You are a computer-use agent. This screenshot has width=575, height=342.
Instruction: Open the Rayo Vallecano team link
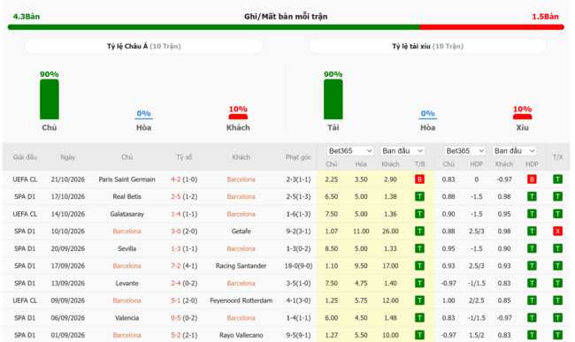pos(241,335)
